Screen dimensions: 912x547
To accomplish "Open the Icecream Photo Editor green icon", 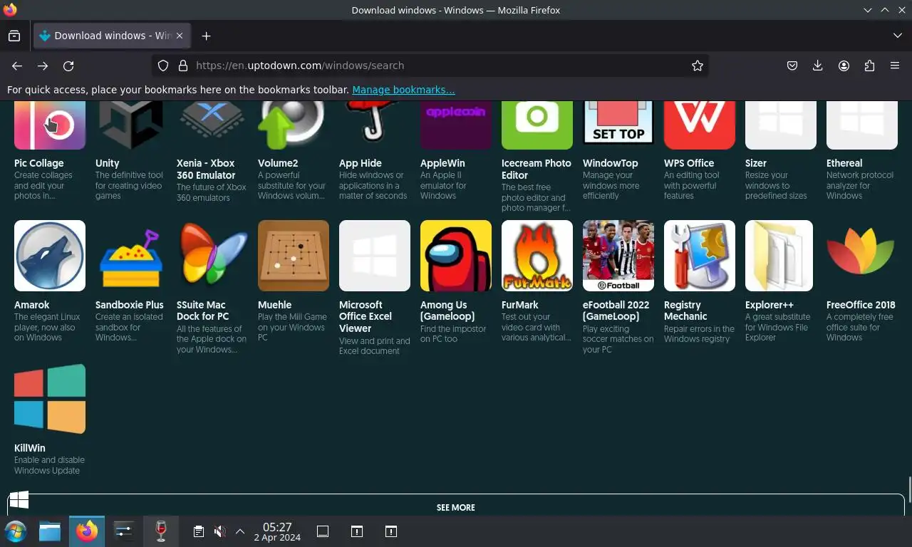I will tap(537, 125).
